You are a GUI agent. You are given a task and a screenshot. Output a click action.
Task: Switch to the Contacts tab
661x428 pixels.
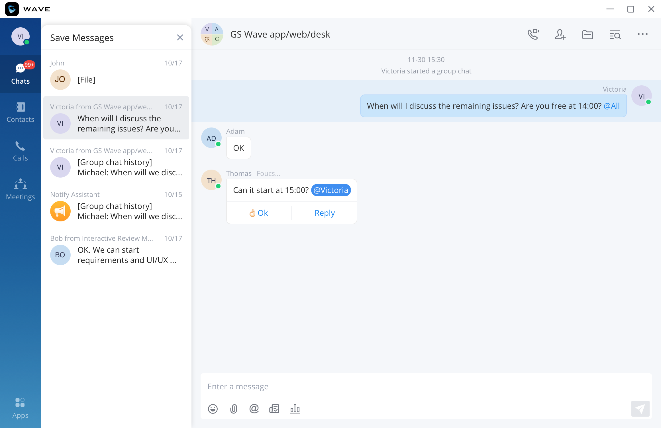[x=21, y=113]
